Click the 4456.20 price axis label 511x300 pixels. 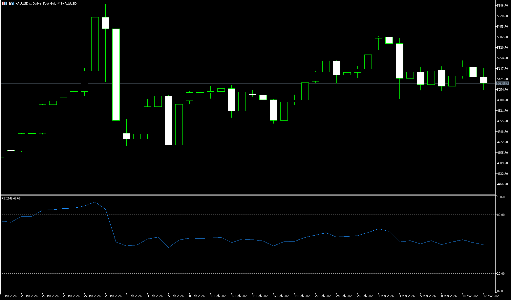pos(502,184)
